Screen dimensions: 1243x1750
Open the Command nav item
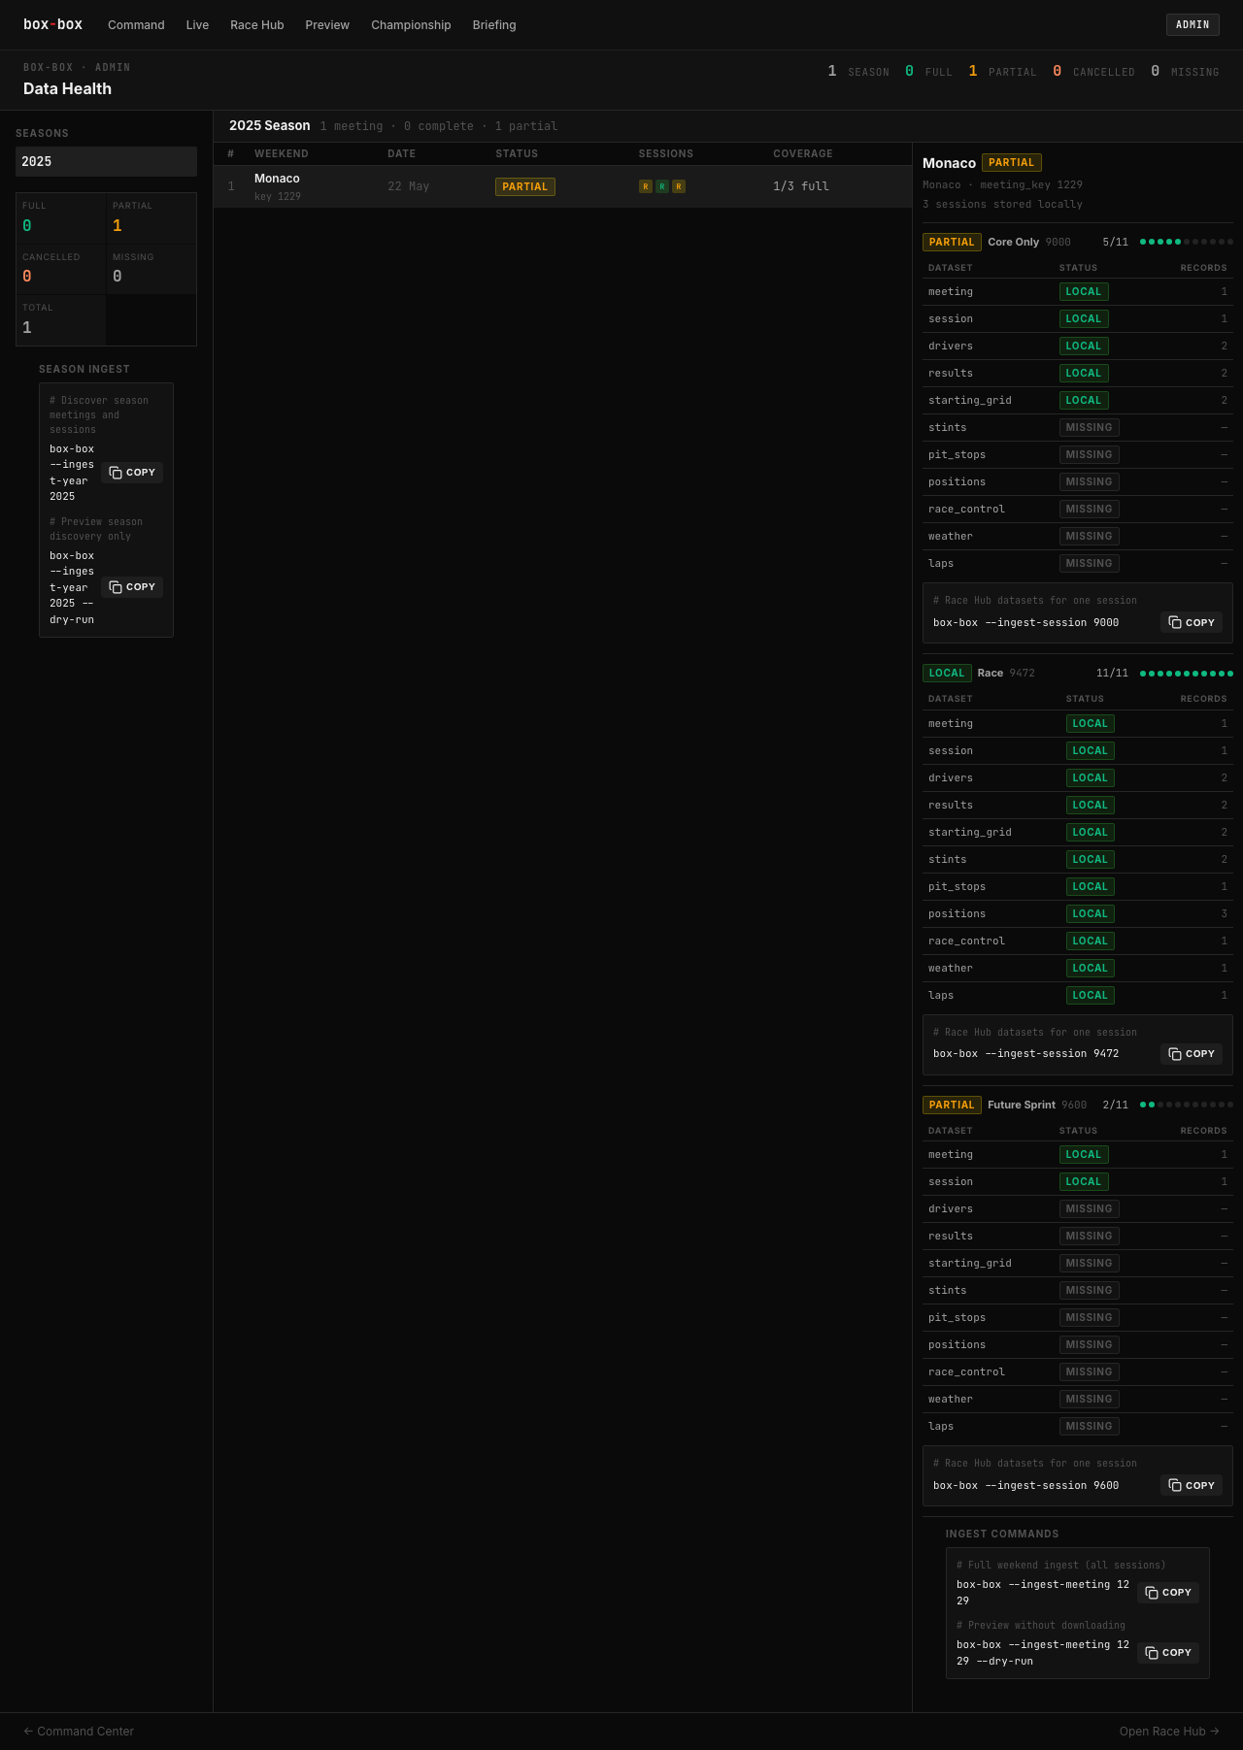pos(136,25)
